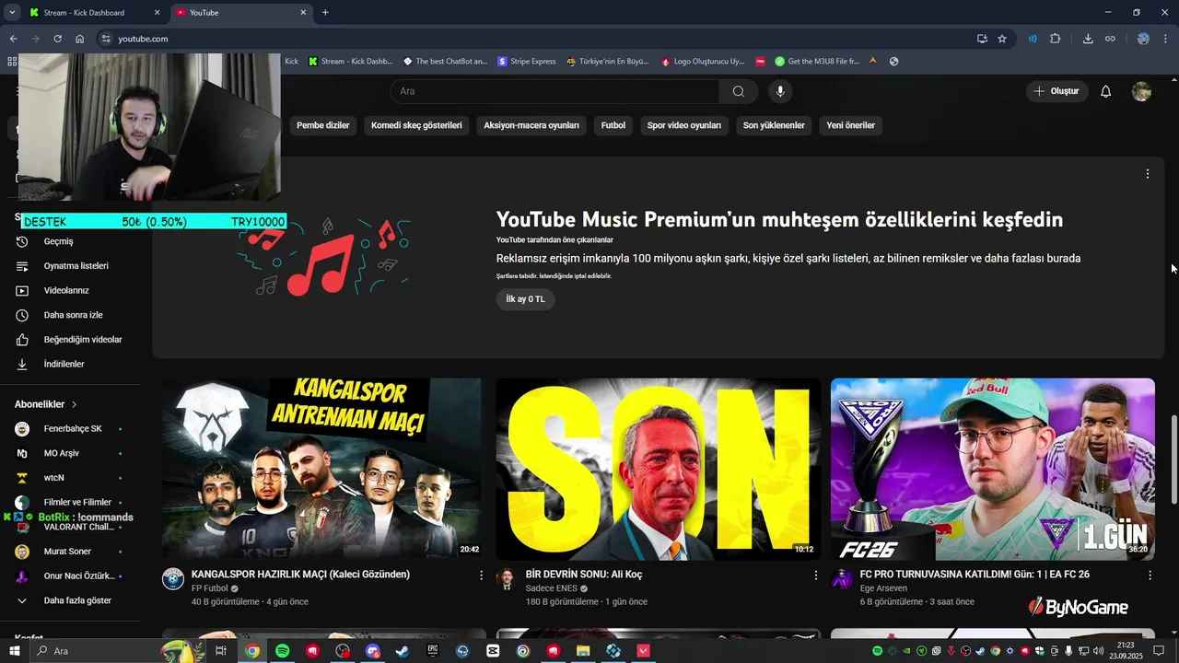Viewport: 1179px width, 663px height.
Task: Select the Futbol filter chip
Action: tap(613, 125)
